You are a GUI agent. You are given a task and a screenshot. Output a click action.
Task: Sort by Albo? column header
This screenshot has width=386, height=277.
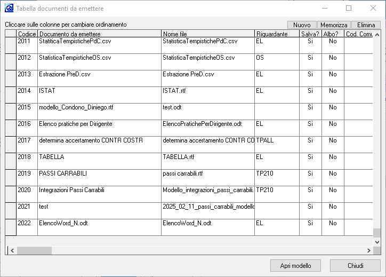click(333, 34)
